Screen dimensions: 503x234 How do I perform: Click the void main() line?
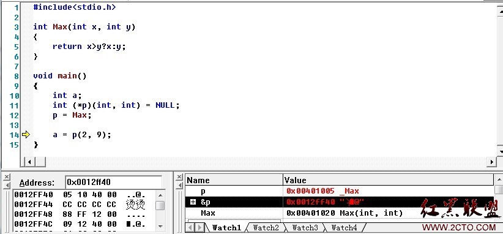click(x=60, y=76)
